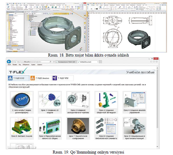Open a new blank browser tab
The width and height of the screenshot is (173, 155).
tap(100, 62)
